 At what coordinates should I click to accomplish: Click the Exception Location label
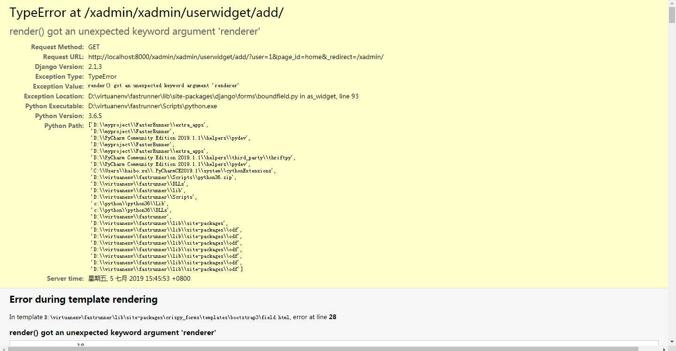tap(54, 96)
